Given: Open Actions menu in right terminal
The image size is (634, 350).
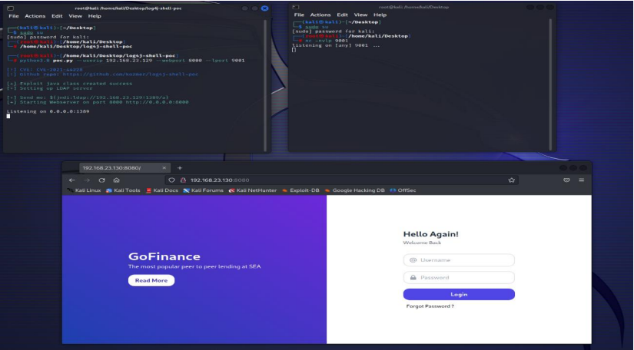Looking at the screenshot, I should tap(320, 15).
